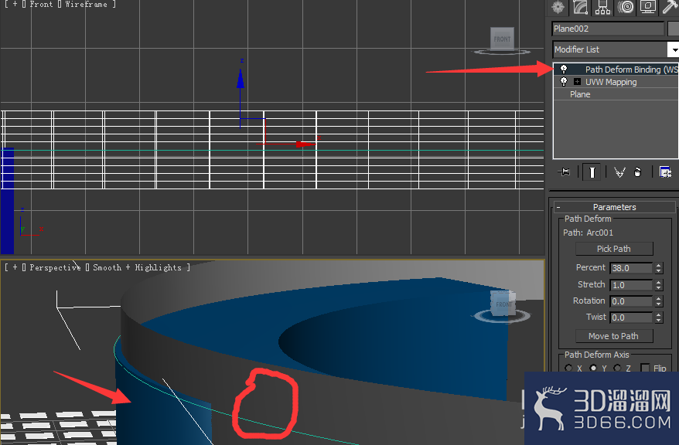This screenshot has height=445, width=679.
Task: Toggle Show End Result button
Action: pyautogui.click(x=592, y=172)
